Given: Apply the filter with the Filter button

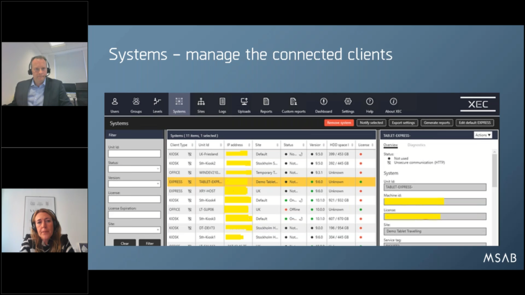Looking at the screenshot, I should click(x=150, y=243).
